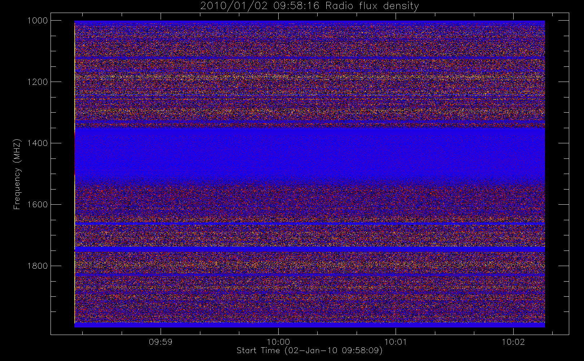Select the 1200 frequency axis label

(x=38, y=82)
